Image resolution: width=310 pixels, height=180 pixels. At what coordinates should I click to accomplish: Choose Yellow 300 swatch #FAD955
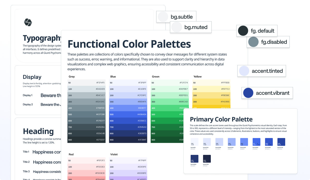coord(212,102)
